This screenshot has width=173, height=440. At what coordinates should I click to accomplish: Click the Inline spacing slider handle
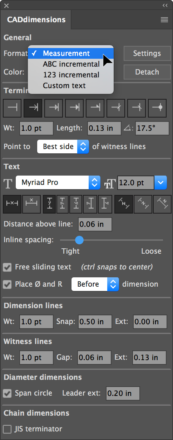point(79,240)
